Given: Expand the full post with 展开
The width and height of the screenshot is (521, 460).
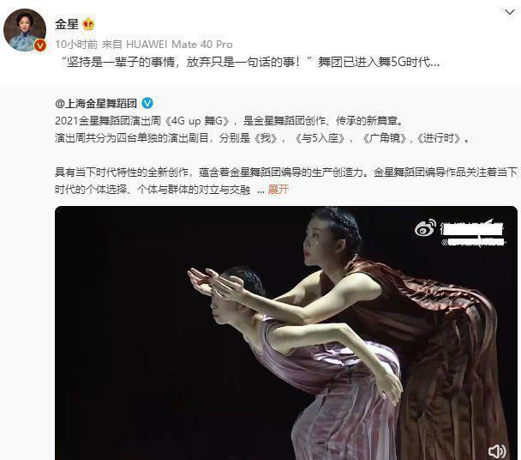Looking at the screenshot, I should 278,190.
